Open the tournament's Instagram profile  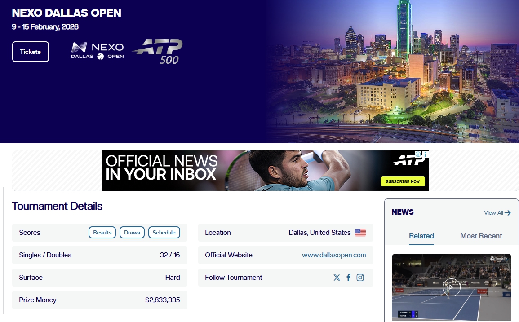pos(360,278)
